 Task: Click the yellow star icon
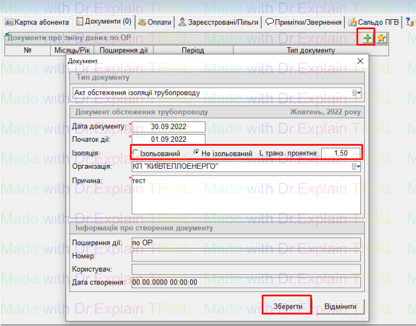(x=381, y=38)
